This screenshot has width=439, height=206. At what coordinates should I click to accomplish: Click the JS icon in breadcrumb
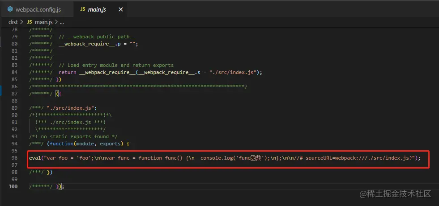click(x=30, y=22)
